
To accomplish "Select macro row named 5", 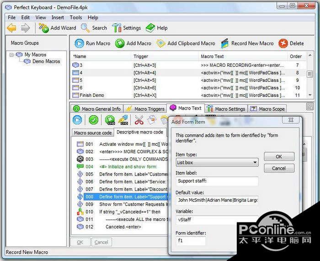I will (x=189, y=80).
